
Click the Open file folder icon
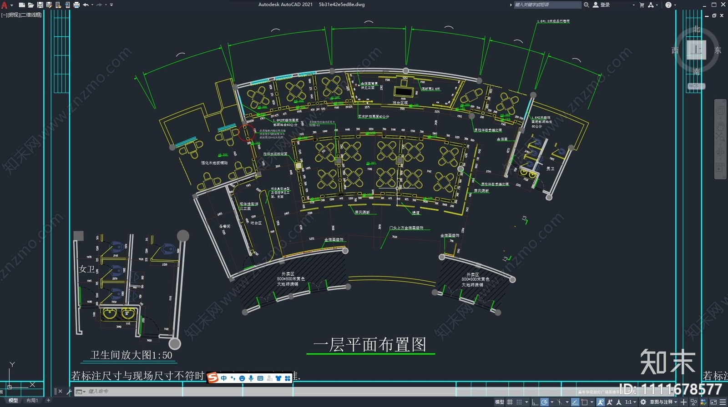point(31,5)
